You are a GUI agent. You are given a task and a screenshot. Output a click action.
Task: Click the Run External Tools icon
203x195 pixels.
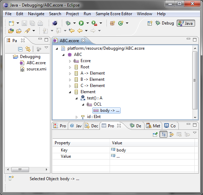click(94, 23)
